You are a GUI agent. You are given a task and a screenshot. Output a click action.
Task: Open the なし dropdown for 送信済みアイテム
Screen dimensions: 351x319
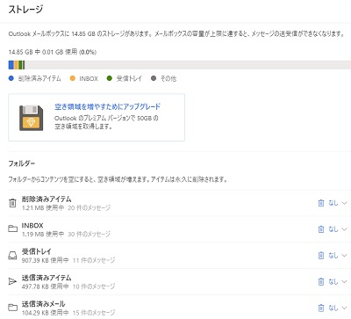coord(338,282)
